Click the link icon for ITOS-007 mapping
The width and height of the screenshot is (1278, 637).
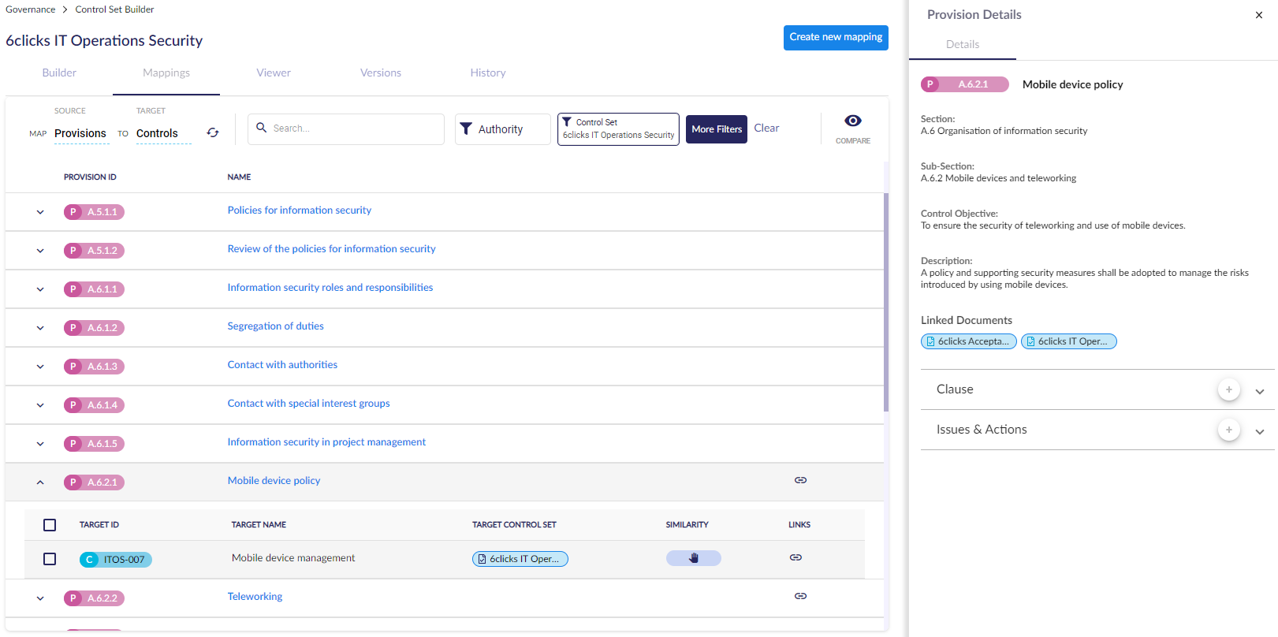(x=795, y=557)
